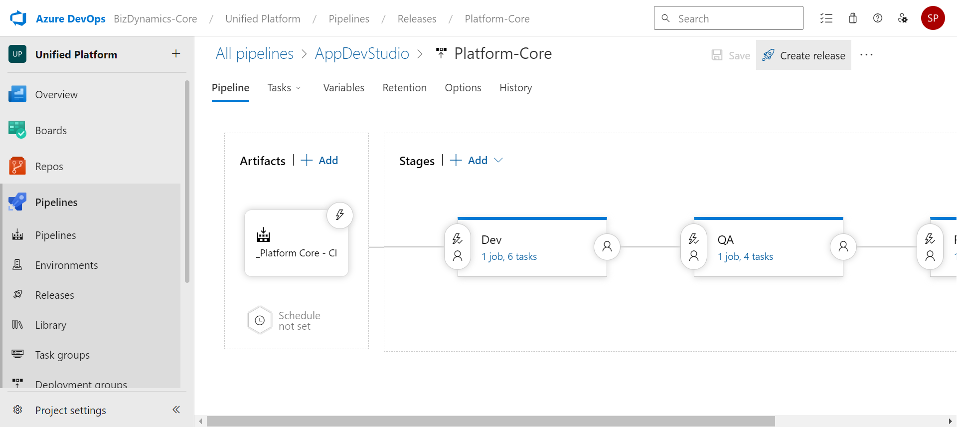The height and width of the screenshot is (427, 957).
Task: Switch to the History tab
Action: click(x=515, y=88)
